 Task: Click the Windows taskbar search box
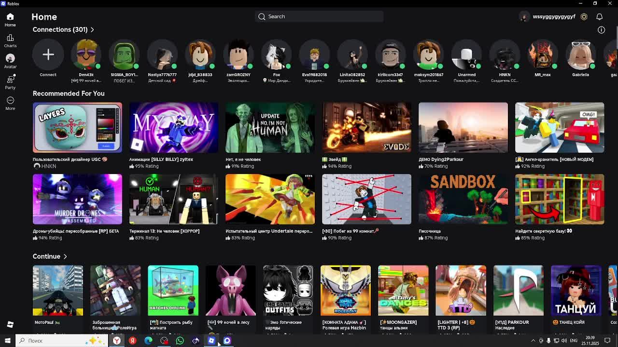tap(62, 341)
